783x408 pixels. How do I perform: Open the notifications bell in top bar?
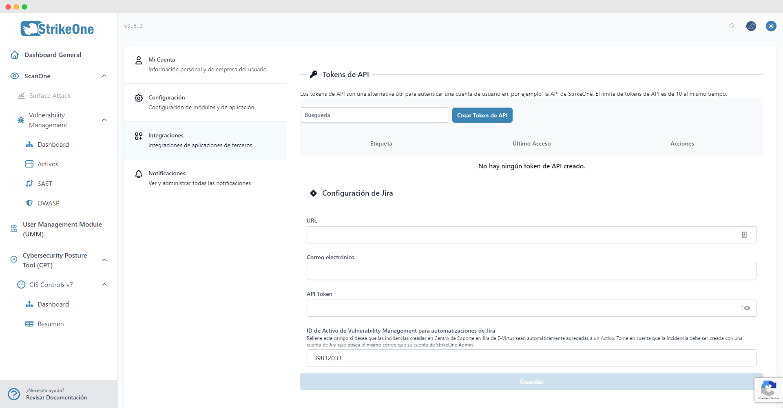click(732, 26)
